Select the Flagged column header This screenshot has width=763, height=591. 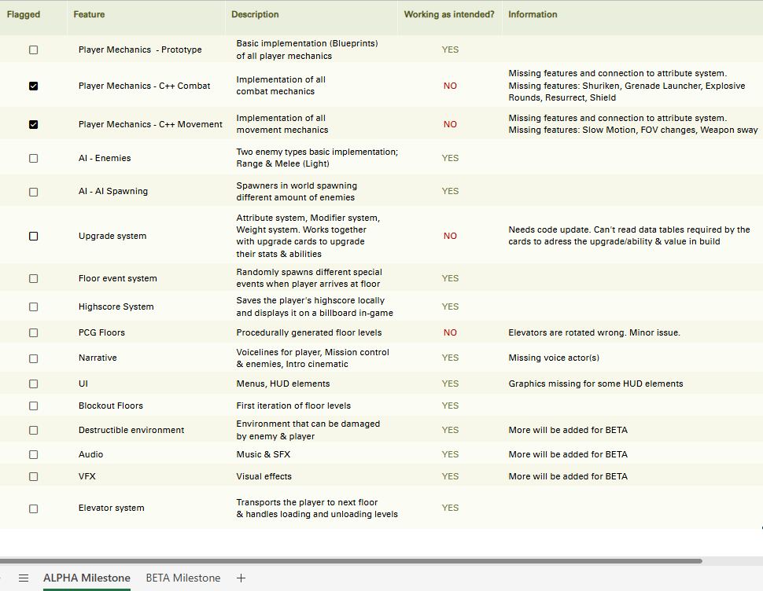(x=24, y=15)
